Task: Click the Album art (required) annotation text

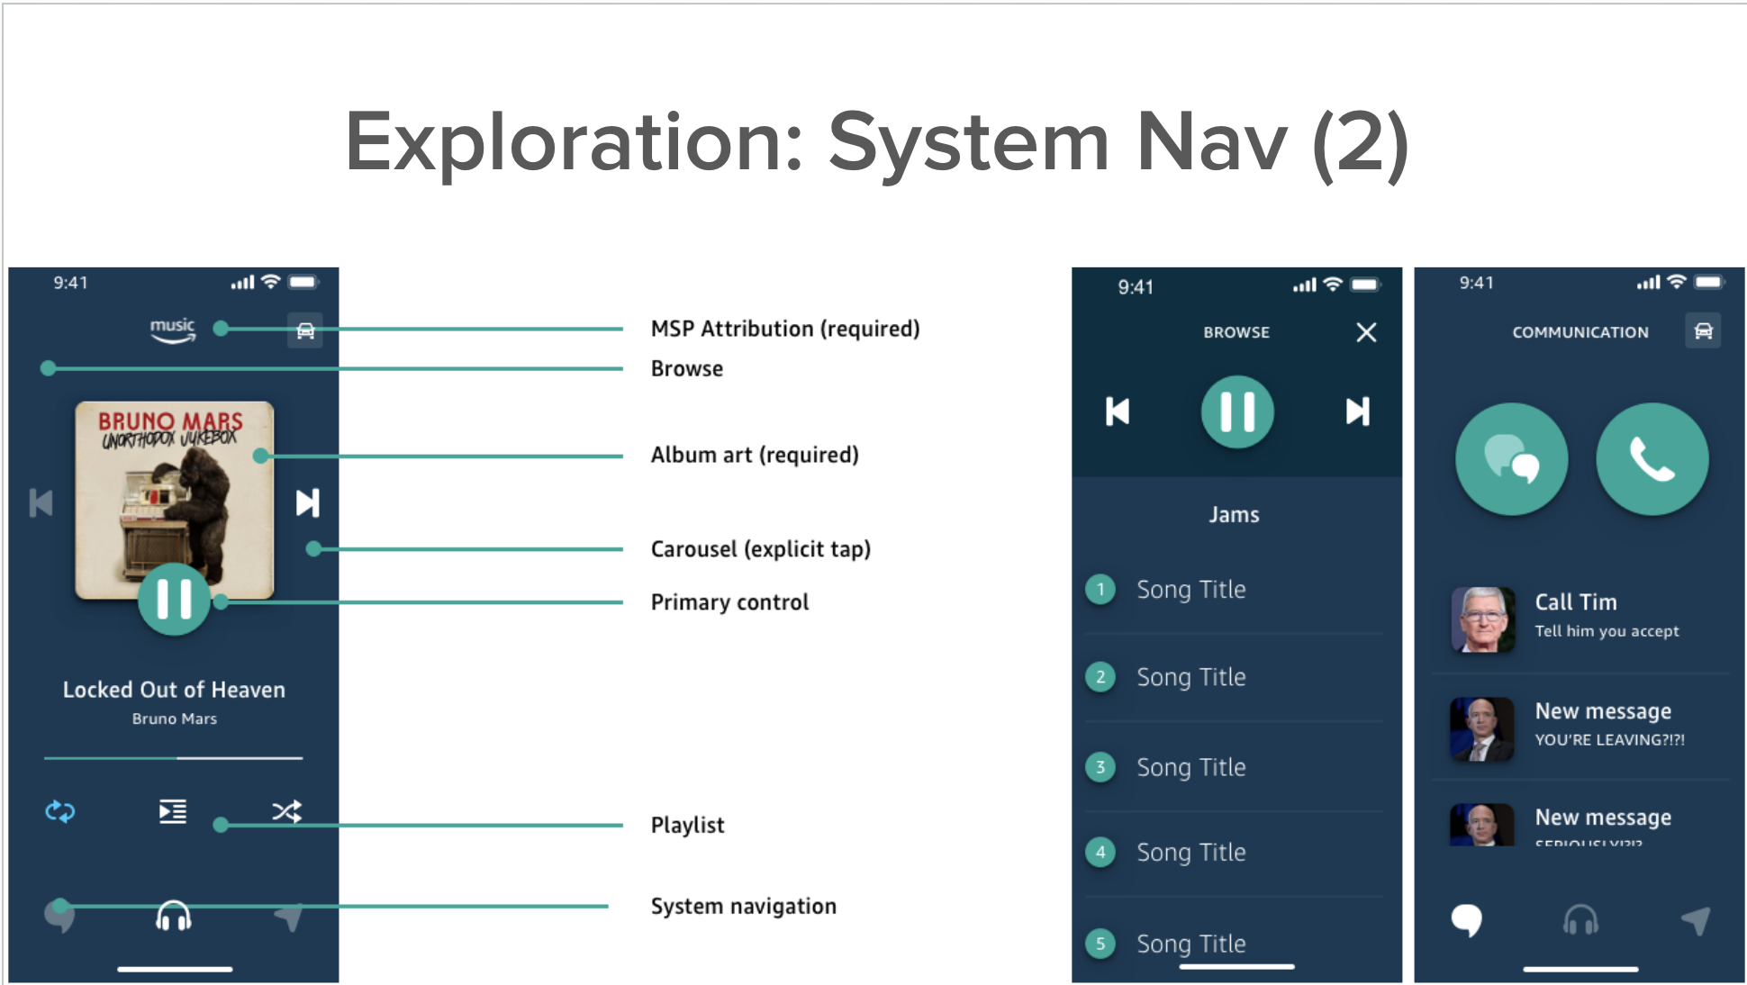Action: click(x=755, y=455)
